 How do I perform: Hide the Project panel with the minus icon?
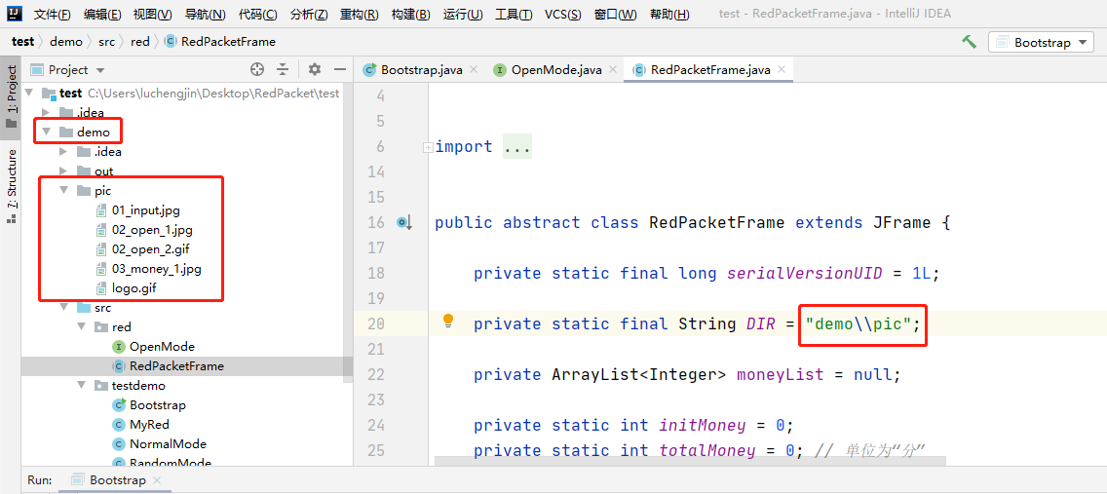[339, 69]
